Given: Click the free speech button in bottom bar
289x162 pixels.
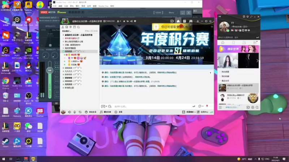Looking at the screenshot, I should 91,112.
